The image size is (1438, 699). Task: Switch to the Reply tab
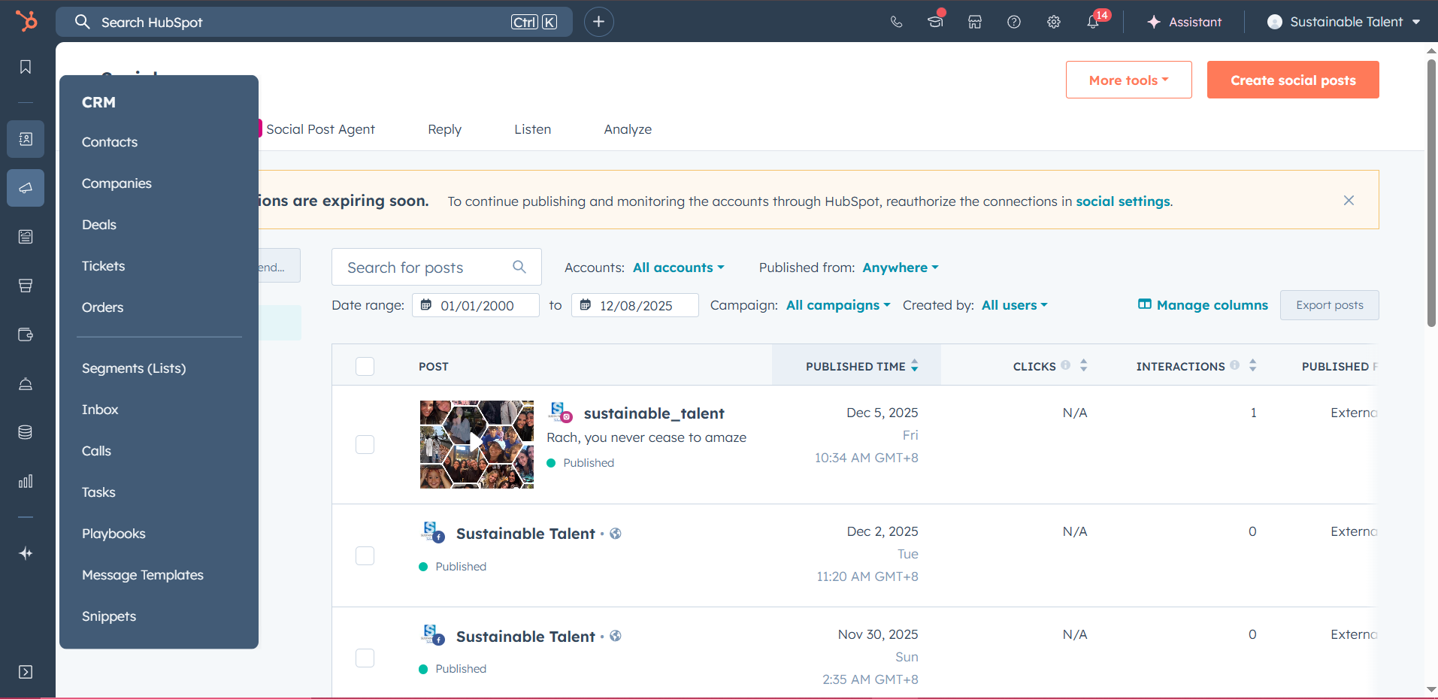[x=445, y=129]
